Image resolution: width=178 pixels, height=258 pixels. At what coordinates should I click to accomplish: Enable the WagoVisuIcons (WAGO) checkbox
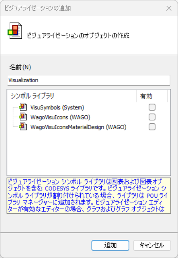click(152, 117)
